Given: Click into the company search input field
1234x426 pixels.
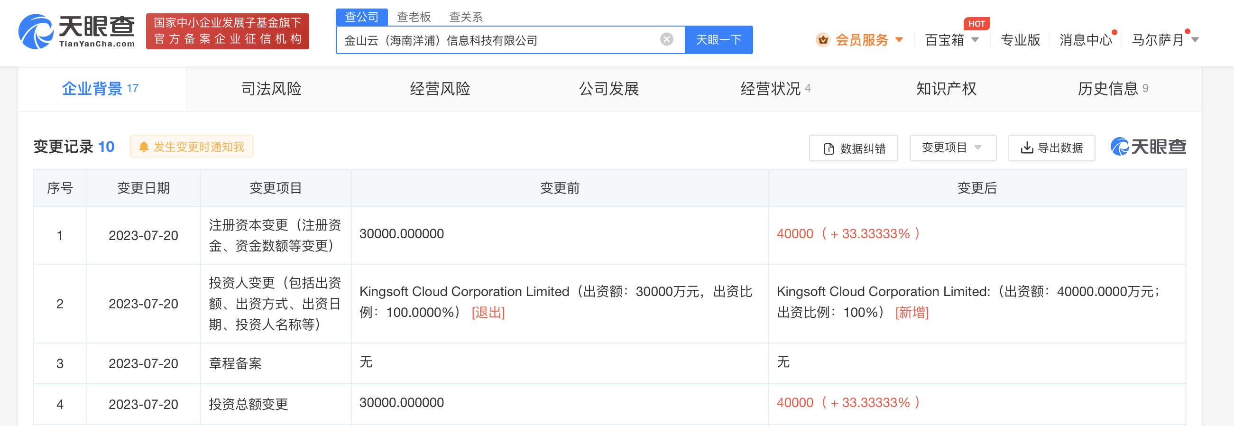Looking at the screenshot, I should [498, 40].
